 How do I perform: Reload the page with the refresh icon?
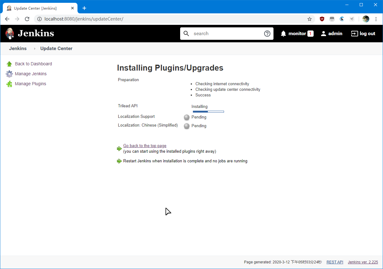pos(27,19)
